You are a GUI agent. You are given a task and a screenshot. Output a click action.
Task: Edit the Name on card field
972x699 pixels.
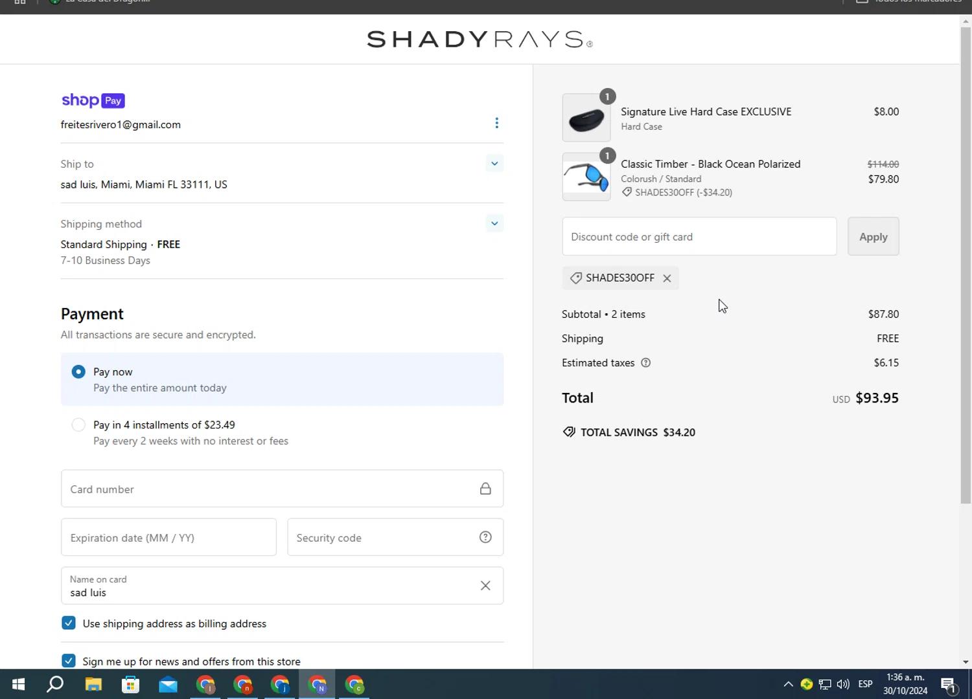(282, 586)
